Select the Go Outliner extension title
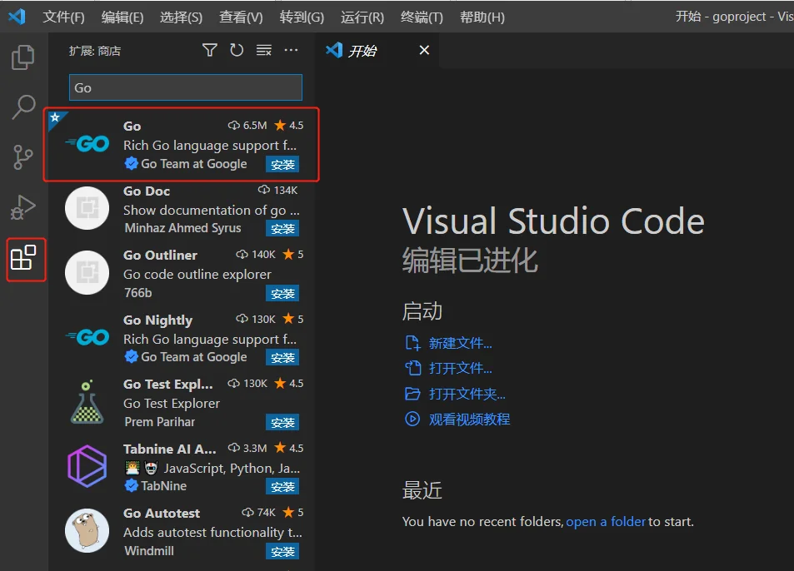This screenshot has width=794, height=571. [x=160, y=255]
